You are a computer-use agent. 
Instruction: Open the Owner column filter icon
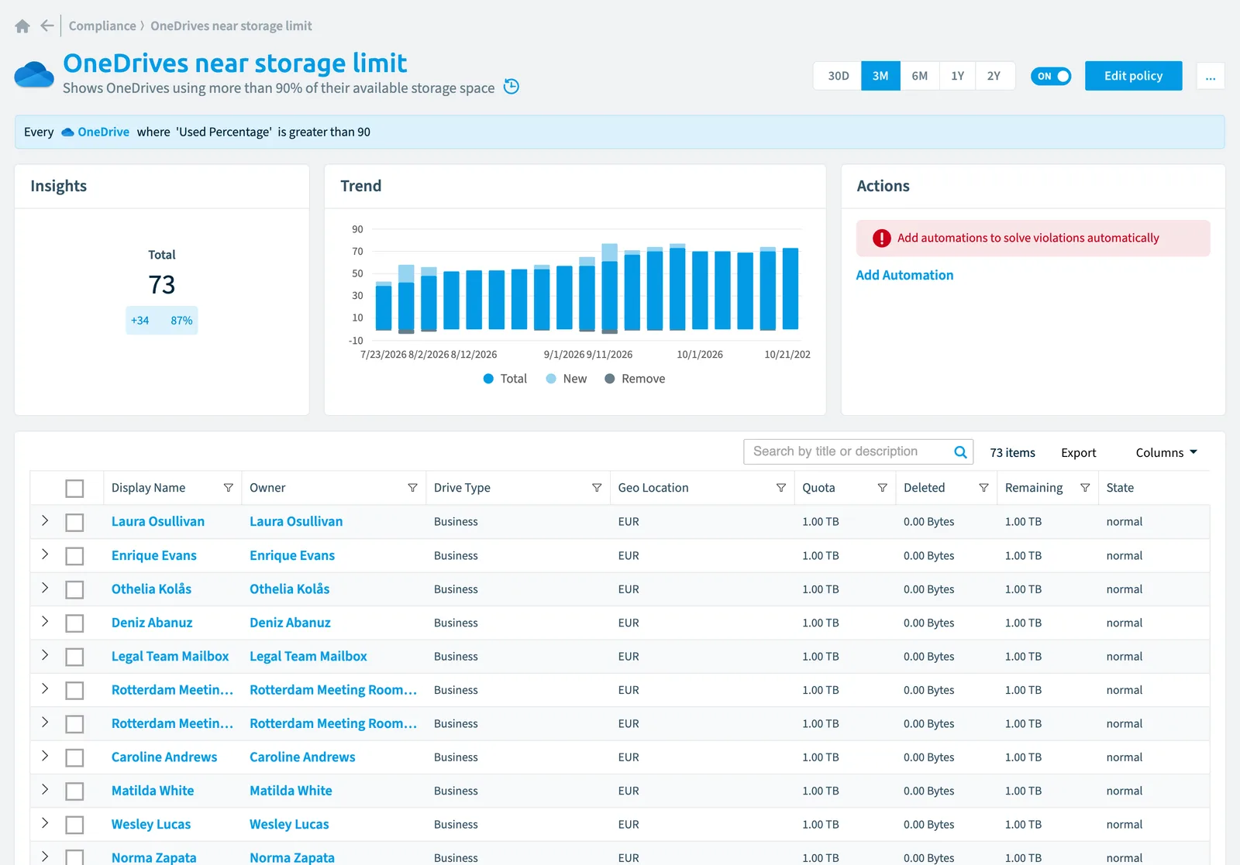(412, 488)
